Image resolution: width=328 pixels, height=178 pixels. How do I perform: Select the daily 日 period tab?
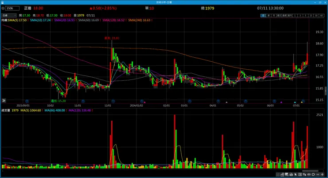click(263, 16)
